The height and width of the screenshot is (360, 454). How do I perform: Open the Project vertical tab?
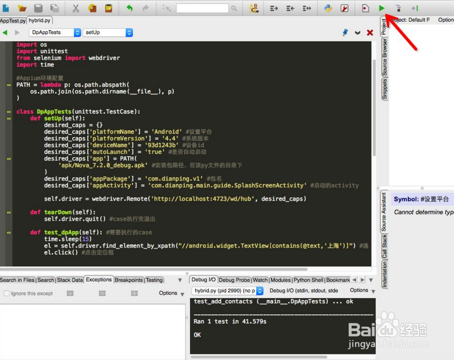tap(383, 26)
